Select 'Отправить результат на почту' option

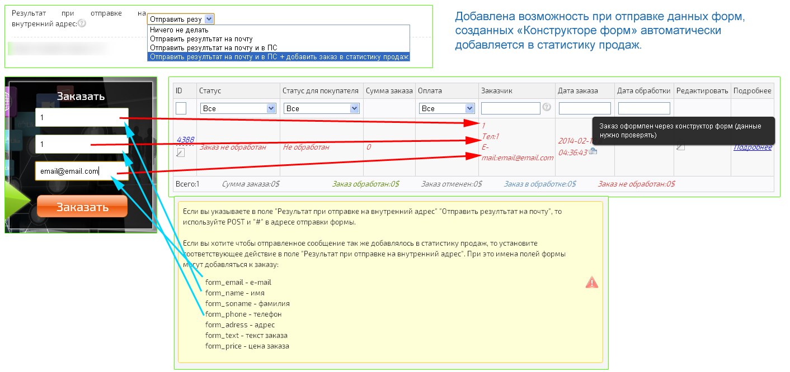coord(201,39)
